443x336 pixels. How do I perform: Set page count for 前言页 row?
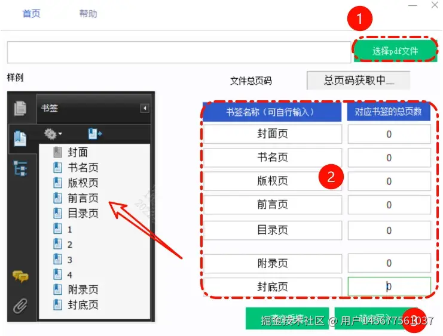pos(389,205)
